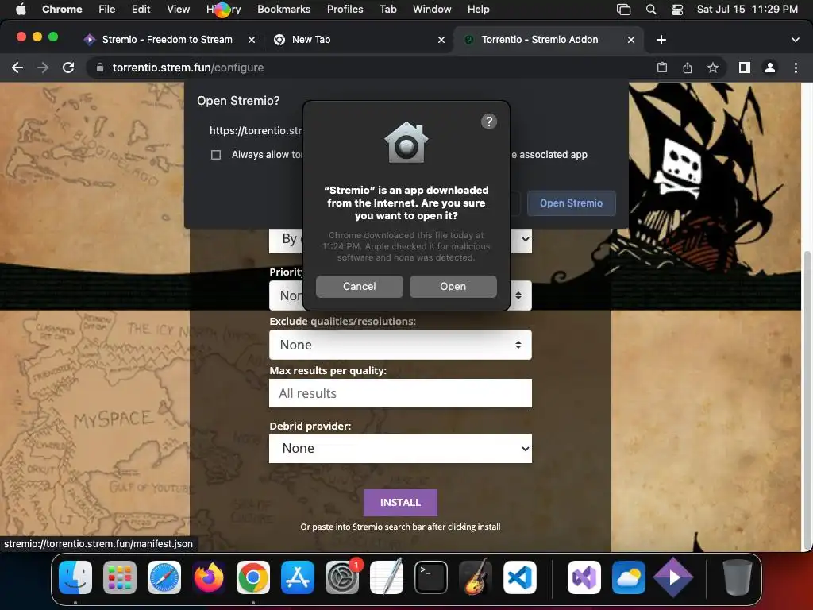813x610 pixels.
Task: Open the Priority dropdown stepper arrows
Action: pos(518,295)
